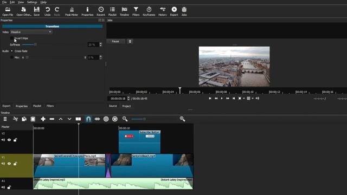Play the video in the player

point(222,99)
